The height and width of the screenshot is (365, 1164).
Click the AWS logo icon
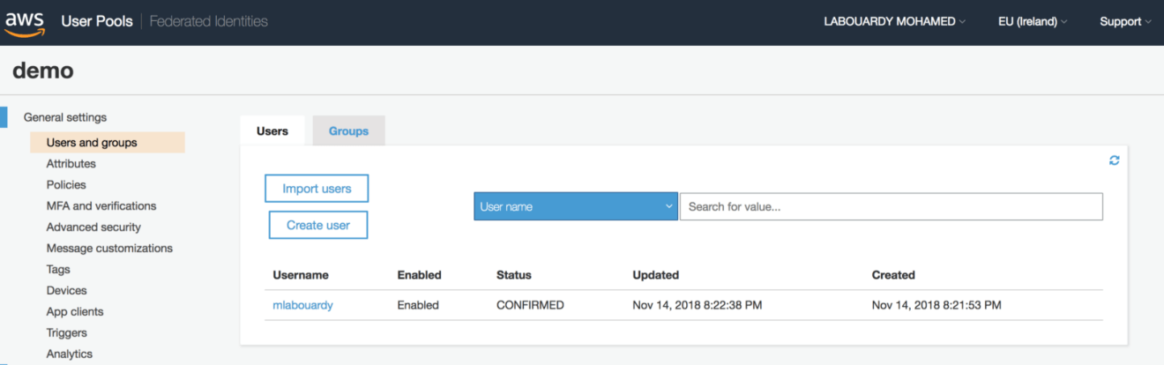pos(24,23)
